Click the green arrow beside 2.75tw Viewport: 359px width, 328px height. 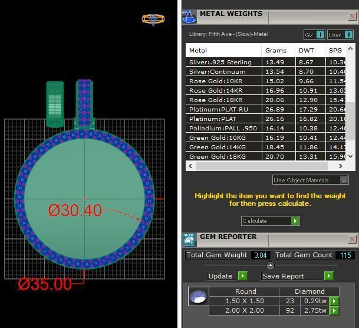[x=334, y=310]
